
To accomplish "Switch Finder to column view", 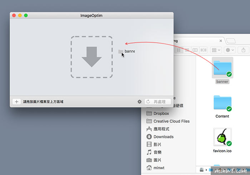I will click(195, 50).
